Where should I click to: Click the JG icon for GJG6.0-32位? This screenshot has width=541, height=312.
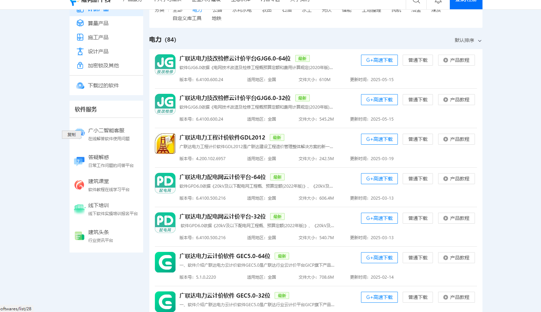[x=165, y=104]
